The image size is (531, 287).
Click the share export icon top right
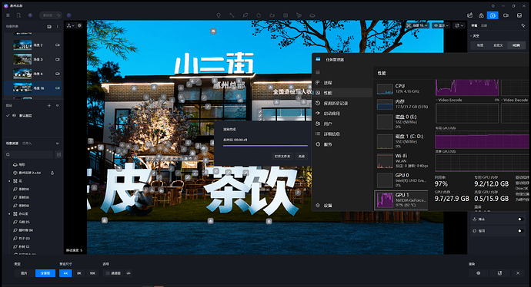469,15
